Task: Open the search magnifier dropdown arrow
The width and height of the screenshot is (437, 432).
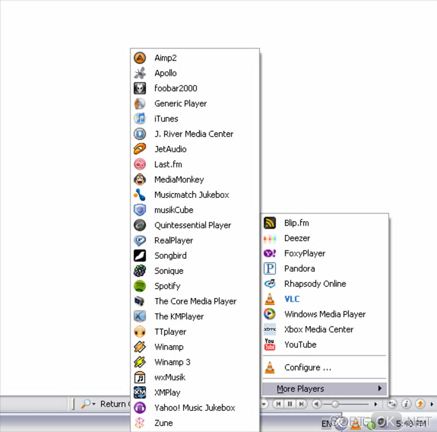Action: click(x=94, y=404)
